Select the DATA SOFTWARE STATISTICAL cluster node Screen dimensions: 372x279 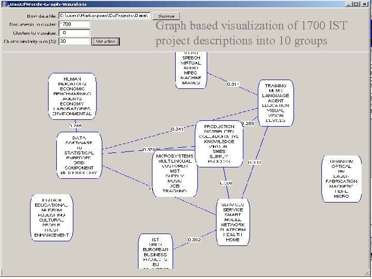[79, 155]
